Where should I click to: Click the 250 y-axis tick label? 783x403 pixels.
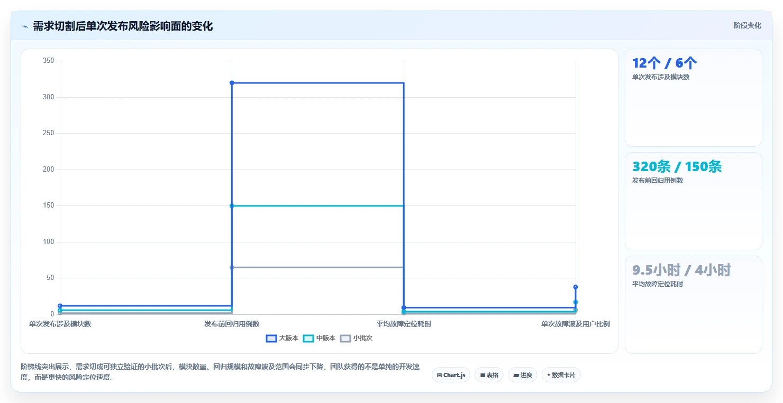tap(49, 133)
